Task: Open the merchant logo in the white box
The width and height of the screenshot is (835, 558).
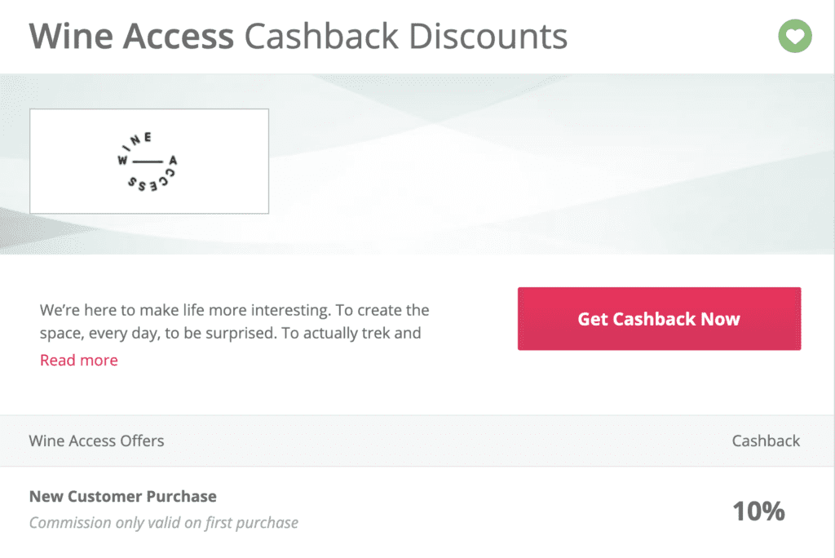Action: (x=148, y=160)
